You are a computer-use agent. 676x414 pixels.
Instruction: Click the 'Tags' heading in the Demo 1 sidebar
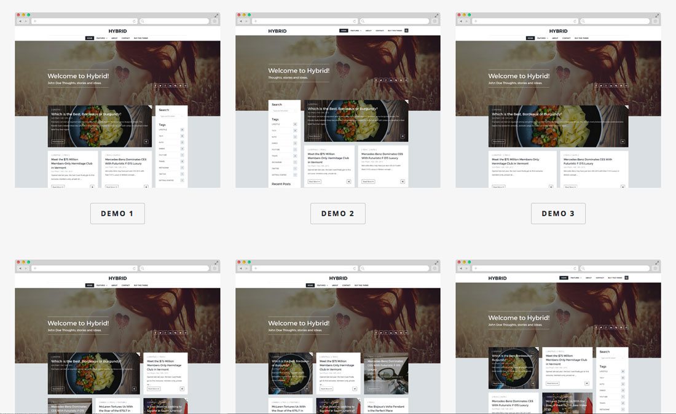coord(162,125)
